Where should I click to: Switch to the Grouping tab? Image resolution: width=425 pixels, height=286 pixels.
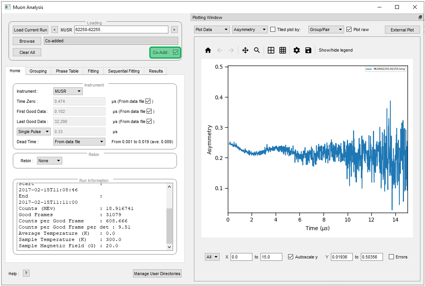coord(38,71)
